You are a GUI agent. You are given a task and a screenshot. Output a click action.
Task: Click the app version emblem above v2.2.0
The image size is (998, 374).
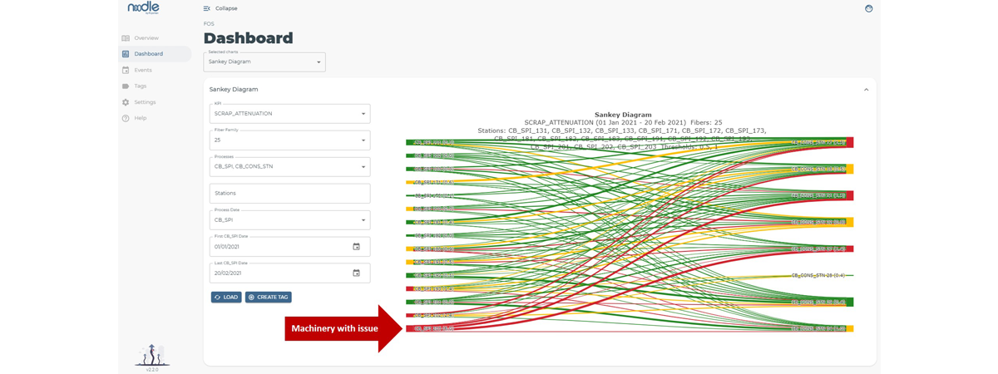[152, 355]
